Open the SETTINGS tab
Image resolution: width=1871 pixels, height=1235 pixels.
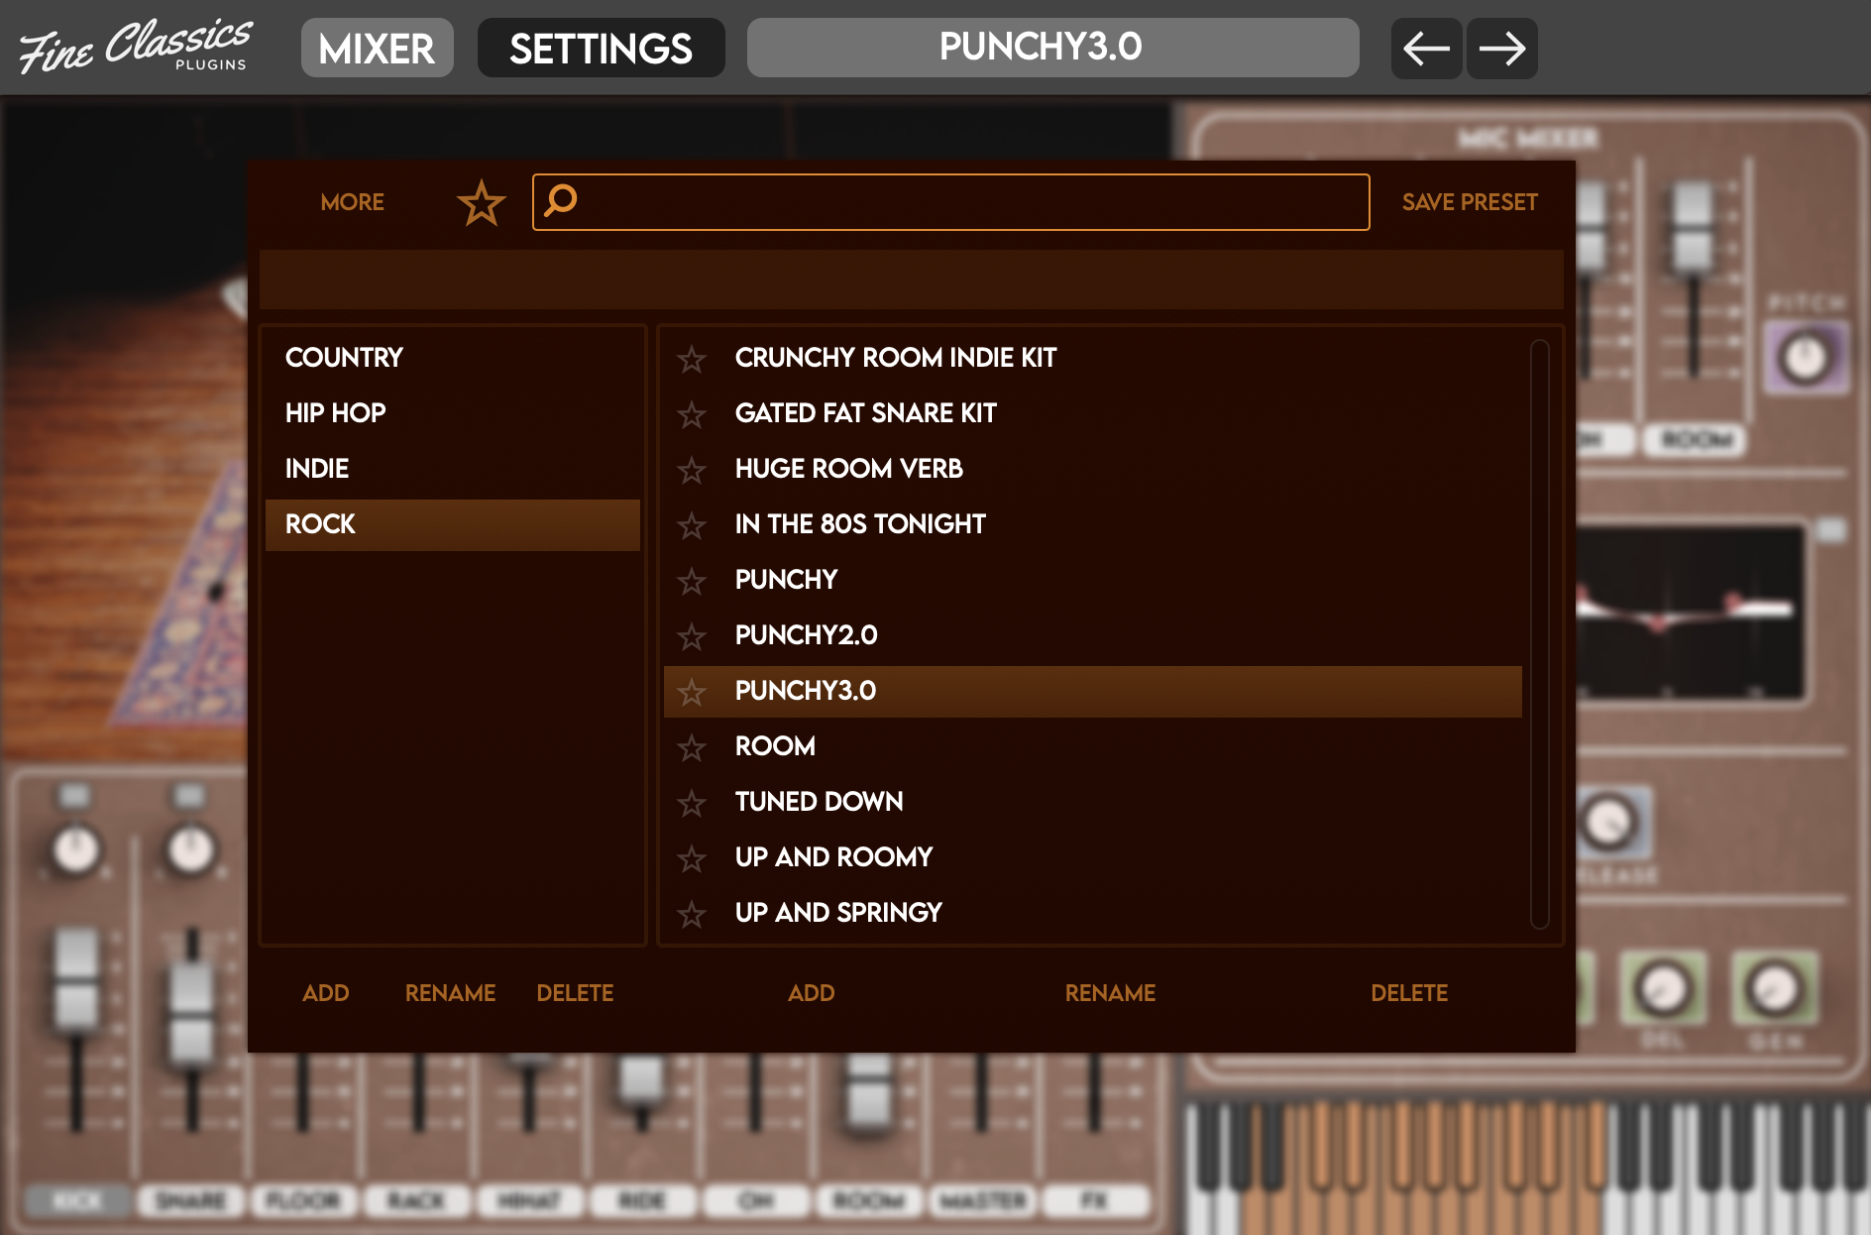point(601,49)
